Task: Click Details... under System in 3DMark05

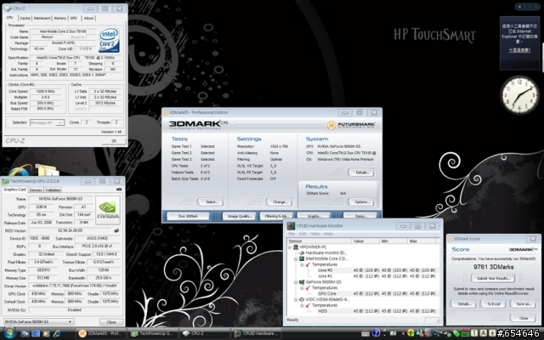Action: click(x=361, y=173)
